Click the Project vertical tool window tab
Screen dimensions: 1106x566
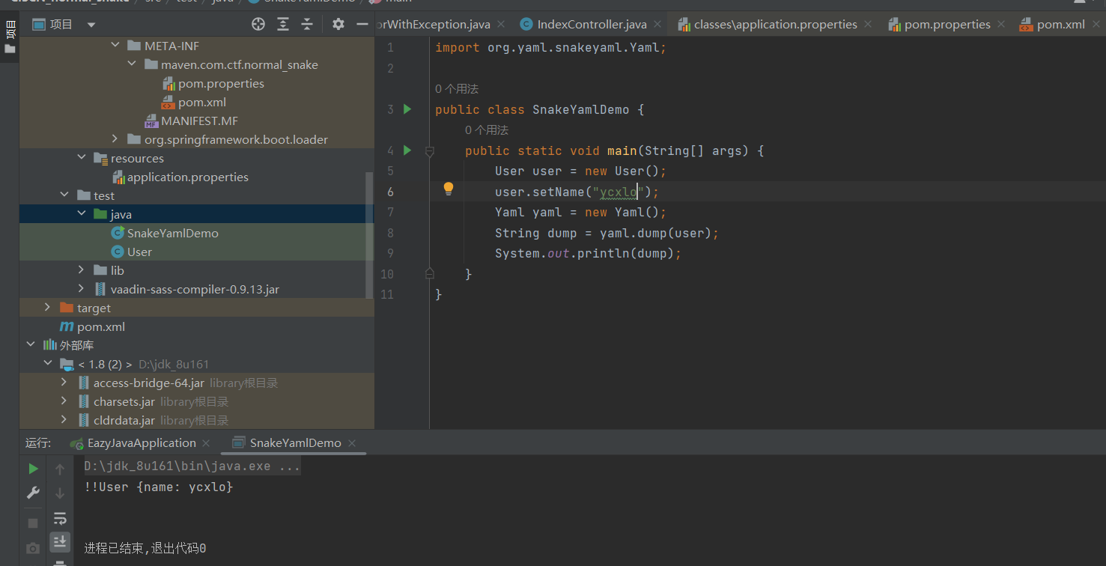tap(10, 30)
